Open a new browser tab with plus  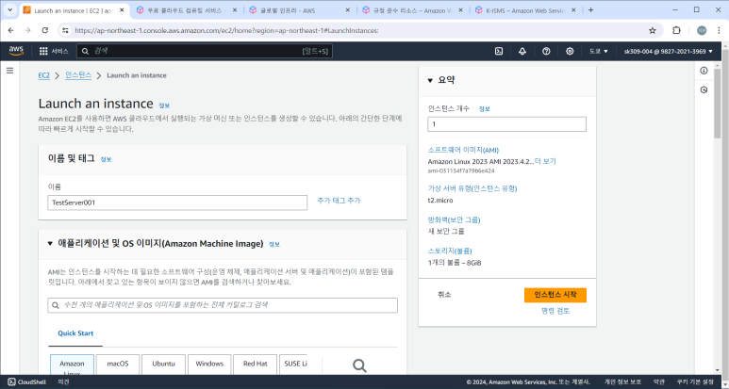tap(590, 9)
